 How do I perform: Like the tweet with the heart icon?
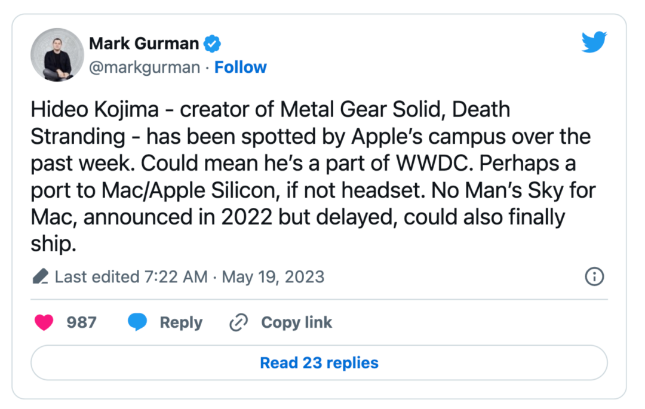tap(44, 322)
